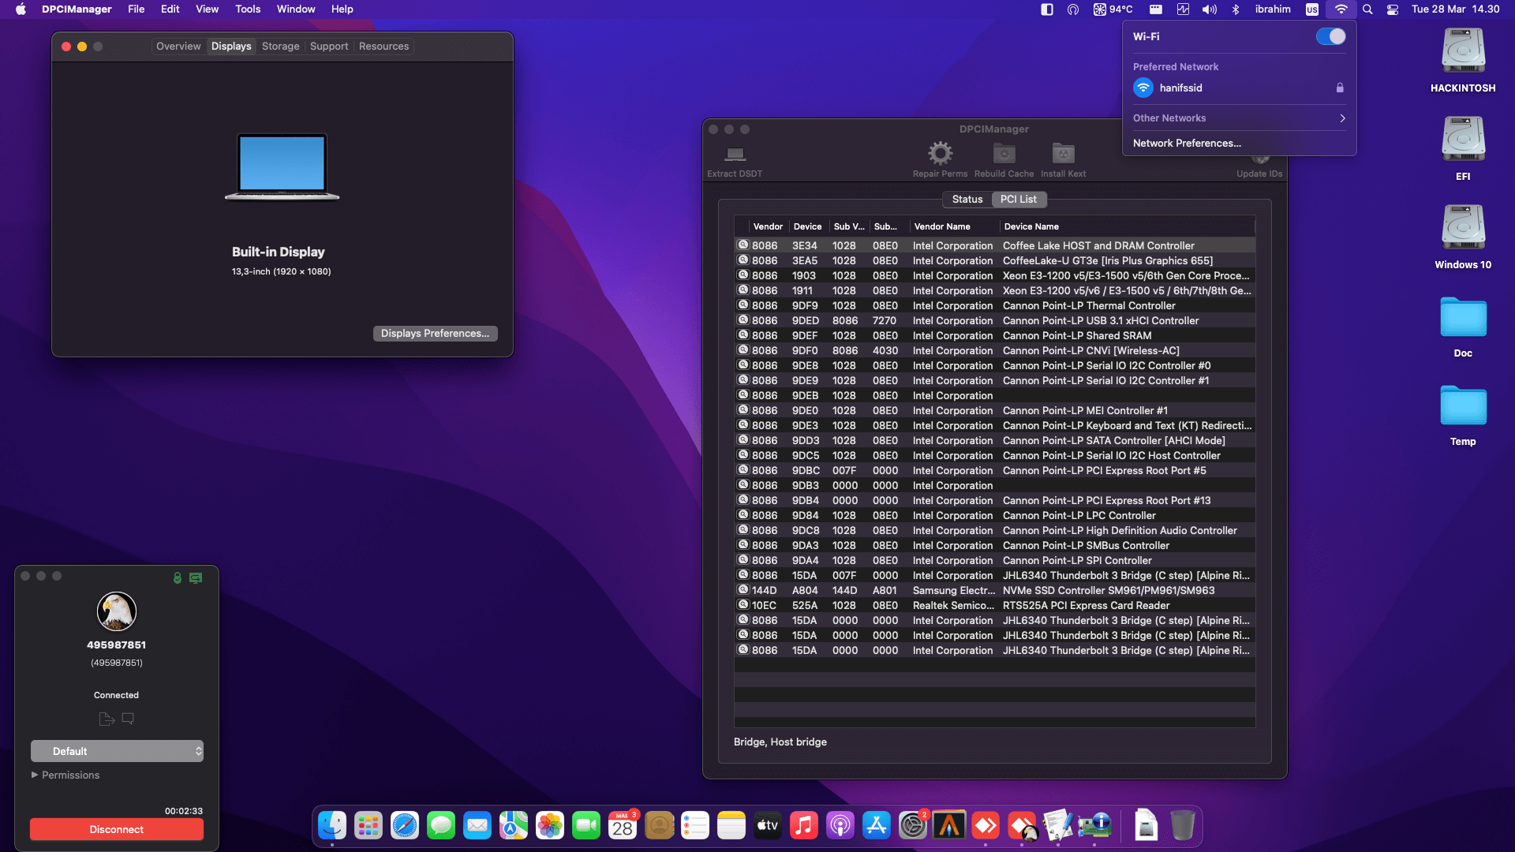Click the Install Kext toolbar icon
Screen dimensions: 1515x852
(1062, 154)
